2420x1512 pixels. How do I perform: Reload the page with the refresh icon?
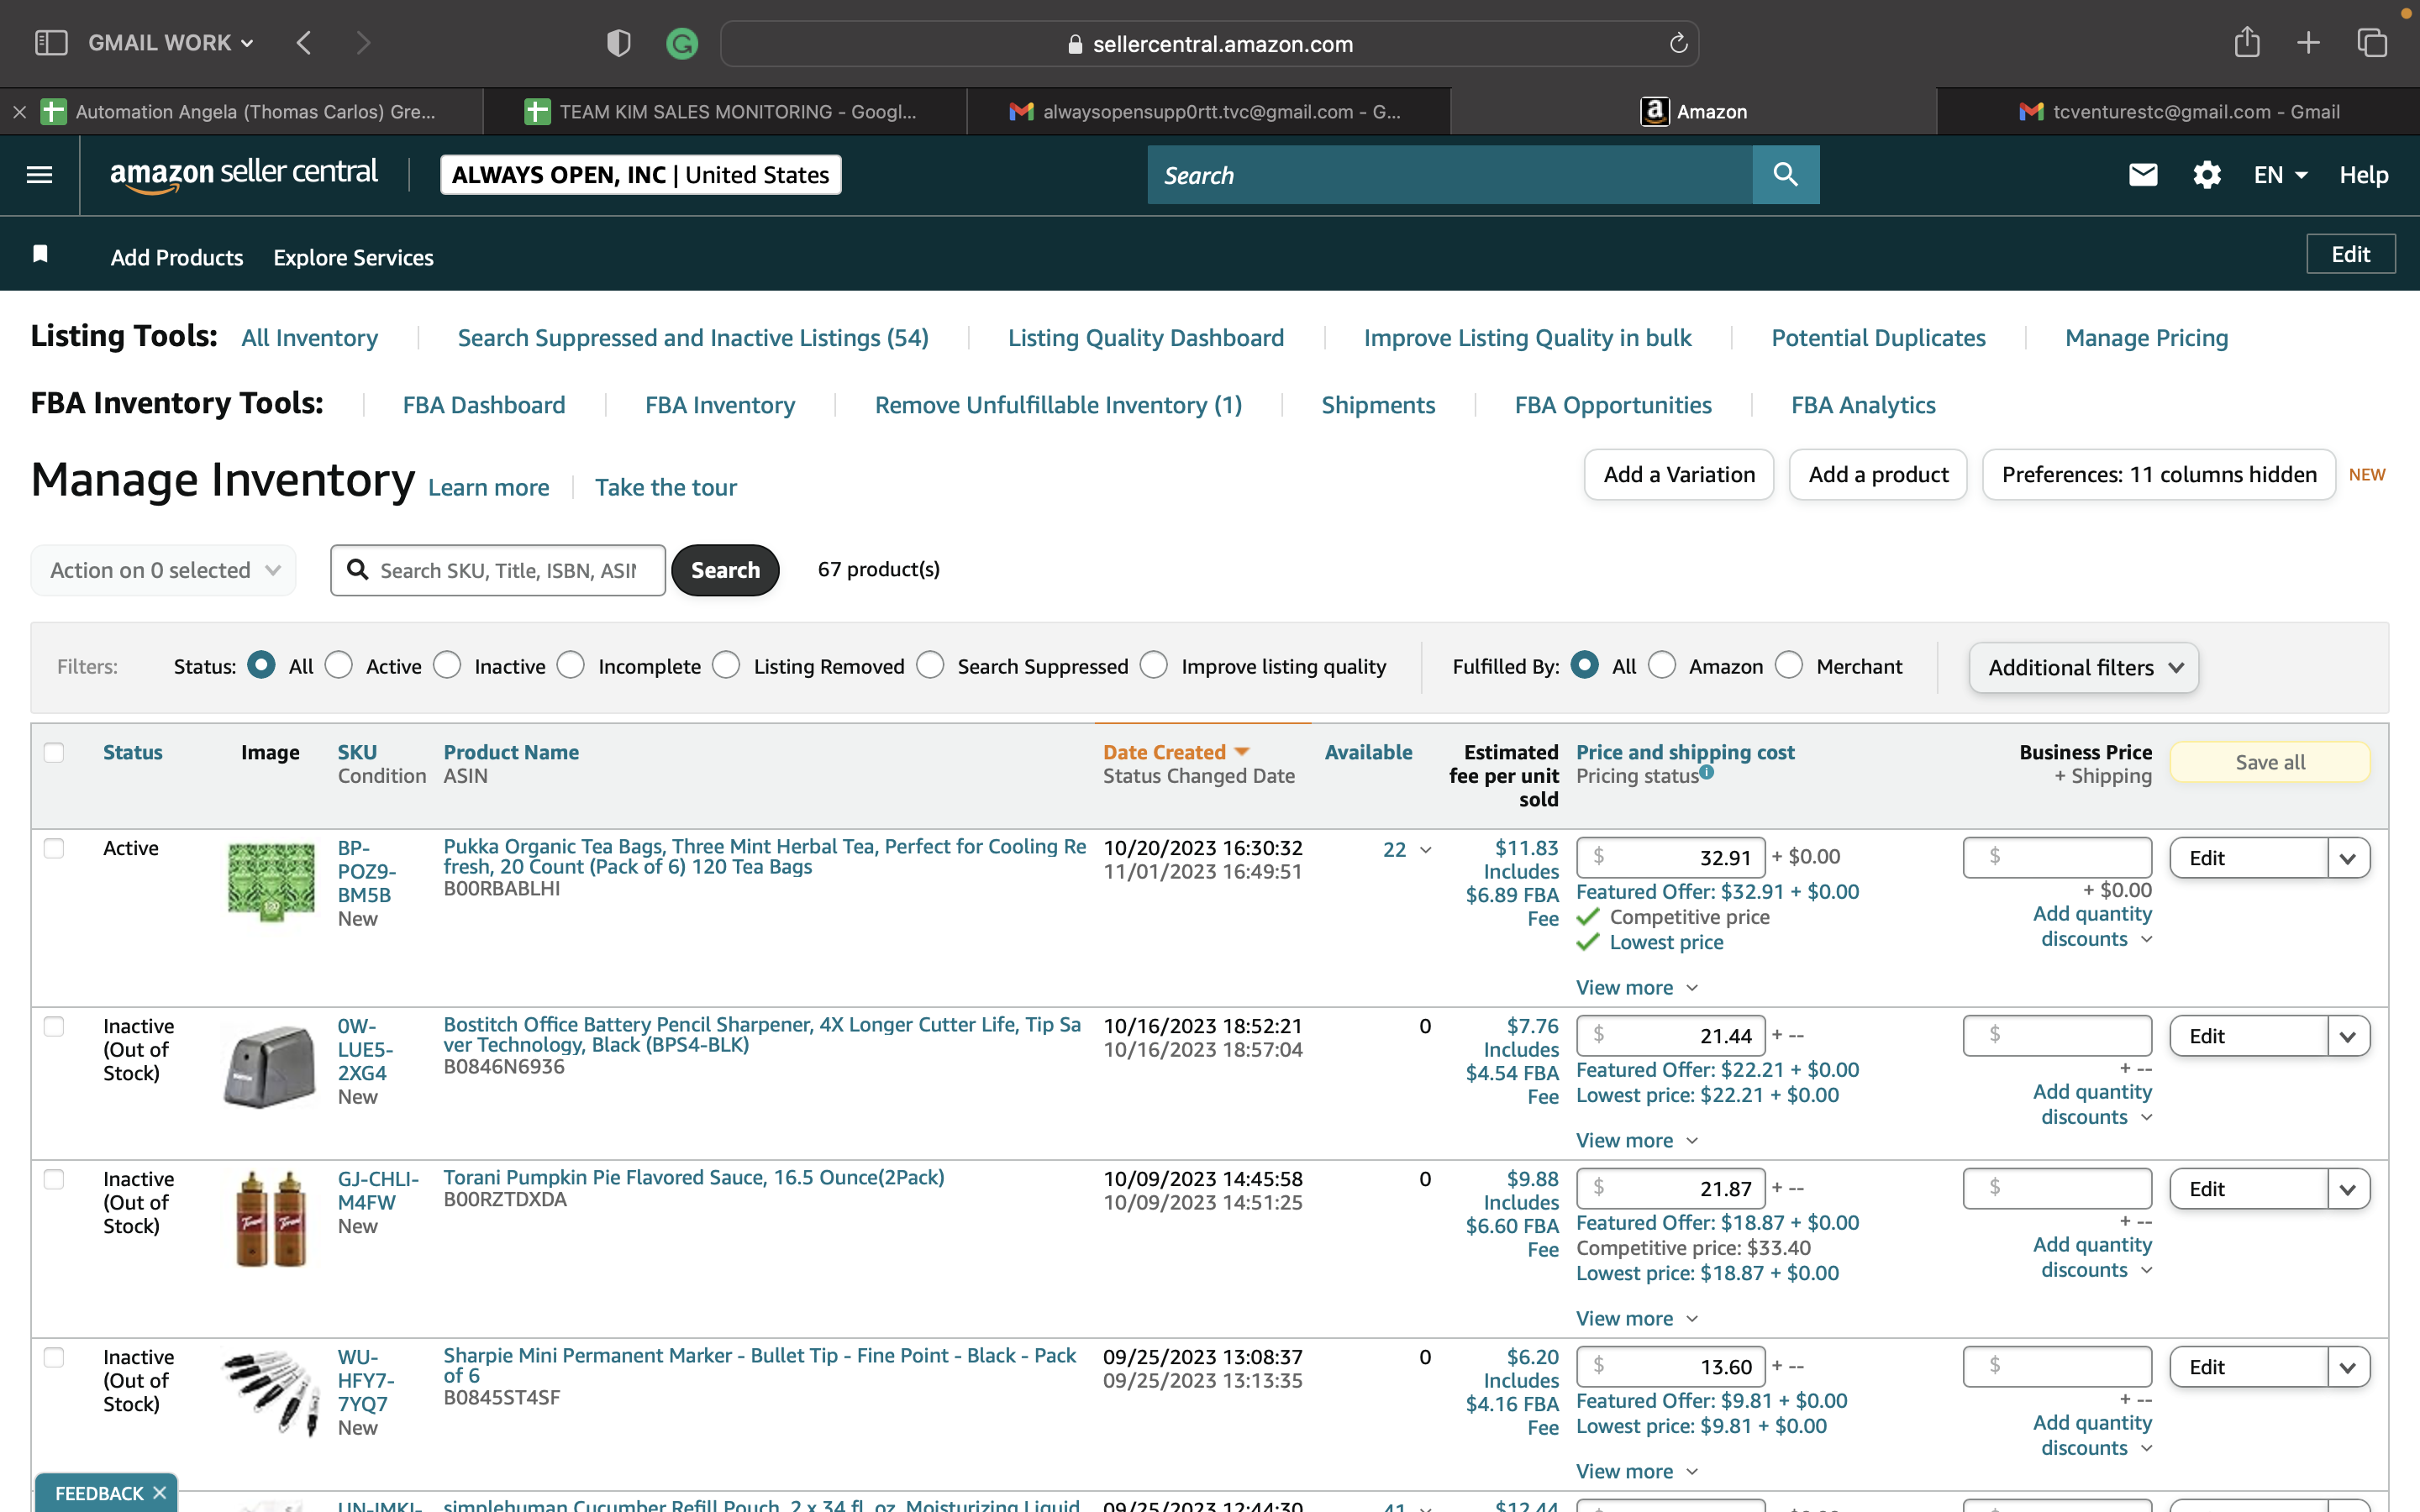coord(1678,43)
